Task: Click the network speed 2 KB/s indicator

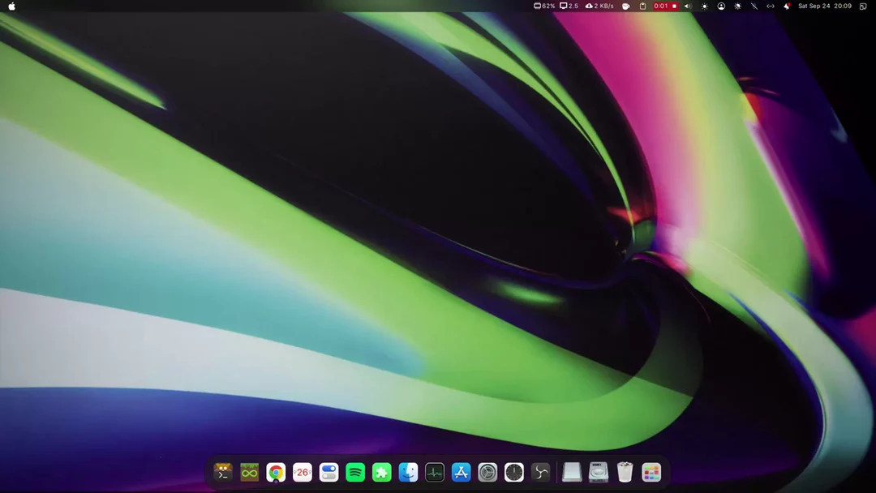Action: 598,6
